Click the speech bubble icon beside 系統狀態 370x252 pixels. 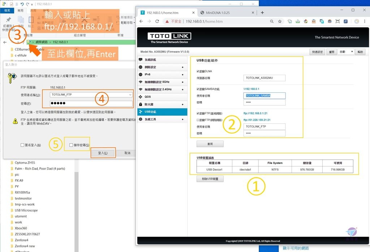click(141, 60)
